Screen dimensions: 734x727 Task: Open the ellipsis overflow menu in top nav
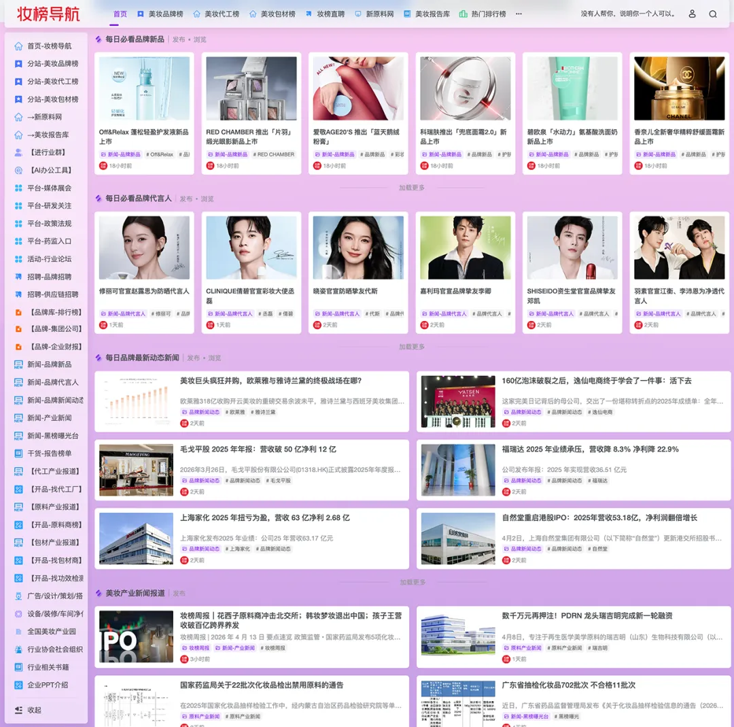coord(519,13)
